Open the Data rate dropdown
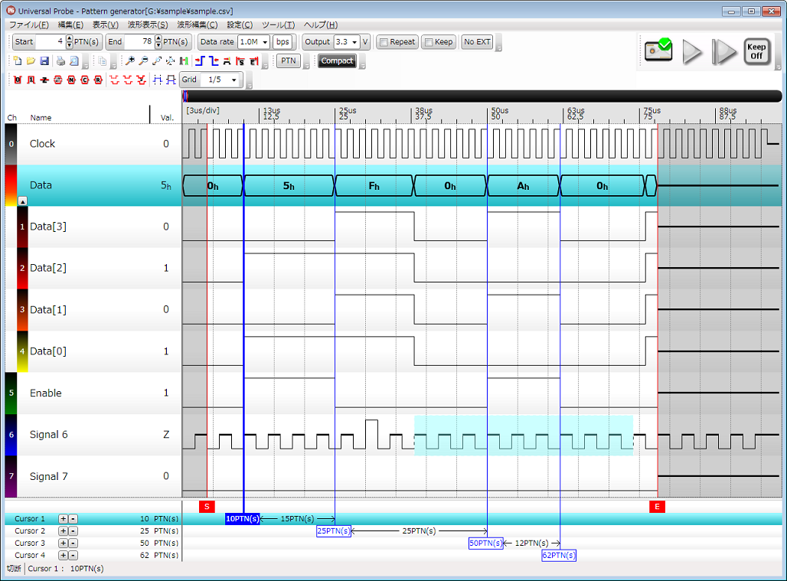 click(253, 42)
